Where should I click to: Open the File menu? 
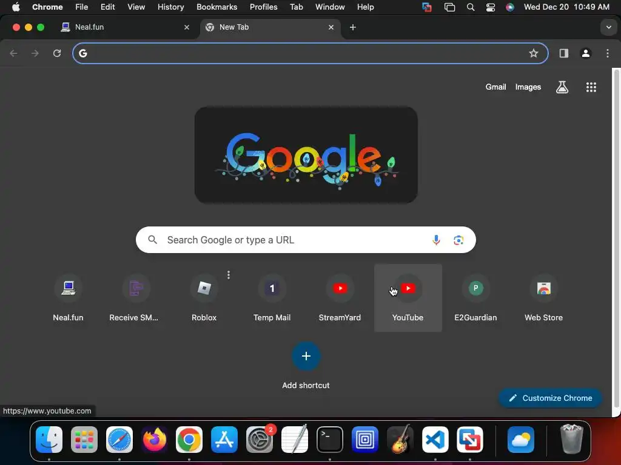pyautogui.click(x=82, y=7)
